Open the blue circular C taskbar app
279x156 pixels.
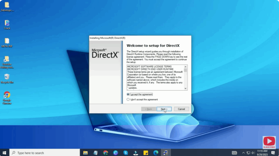coord(116,153)
